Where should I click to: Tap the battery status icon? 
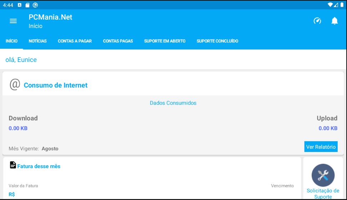click(342, 5)
